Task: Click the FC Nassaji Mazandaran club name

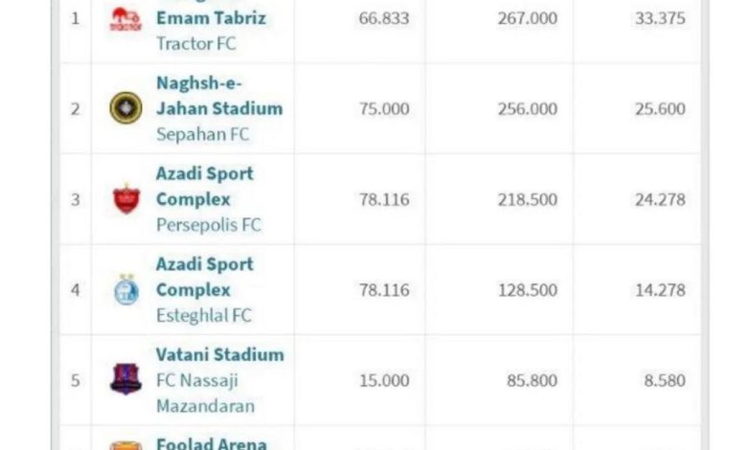Action: tap(205, 394)
